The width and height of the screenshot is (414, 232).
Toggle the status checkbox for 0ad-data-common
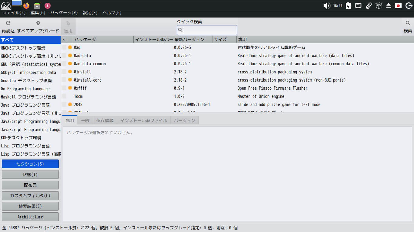(64, 64)
